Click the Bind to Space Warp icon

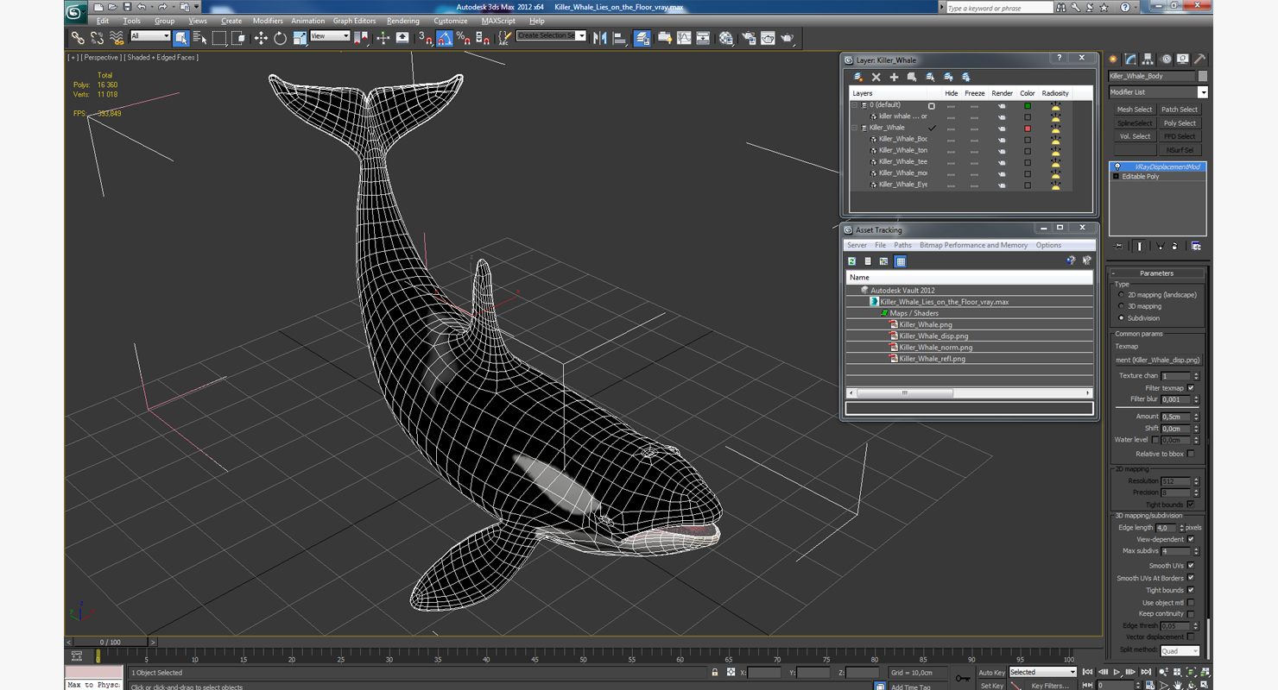tap(117, 38)
